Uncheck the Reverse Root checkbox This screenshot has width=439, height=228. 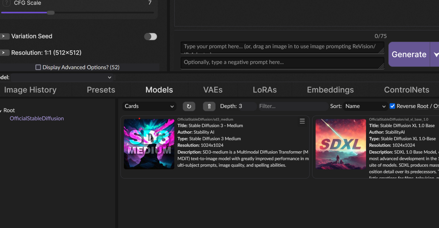click(x=392, y=106)
